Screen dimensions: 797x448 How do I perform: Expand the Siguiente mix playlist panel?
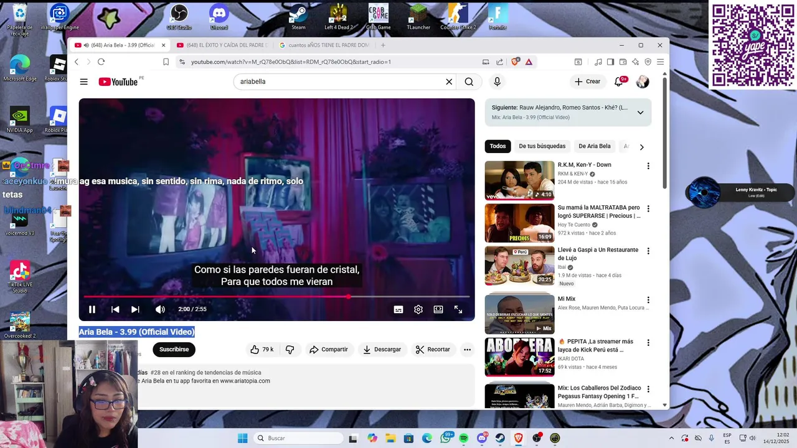[x=640, y=113]
